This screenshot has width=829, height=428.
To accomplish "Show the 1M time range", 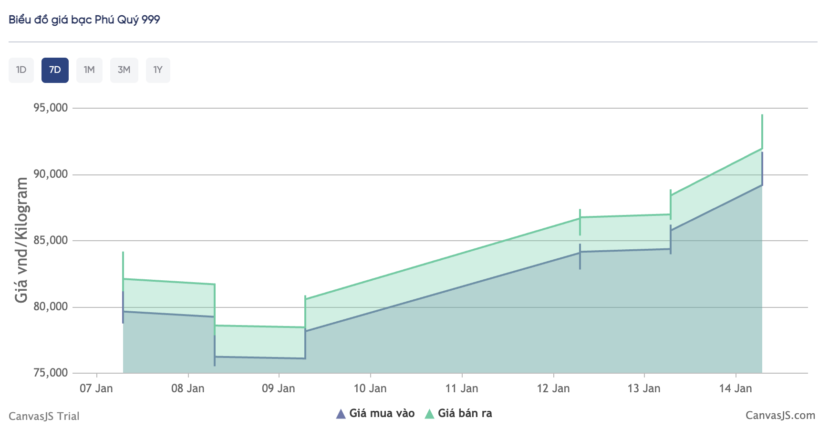I will [x=89, y=70].
